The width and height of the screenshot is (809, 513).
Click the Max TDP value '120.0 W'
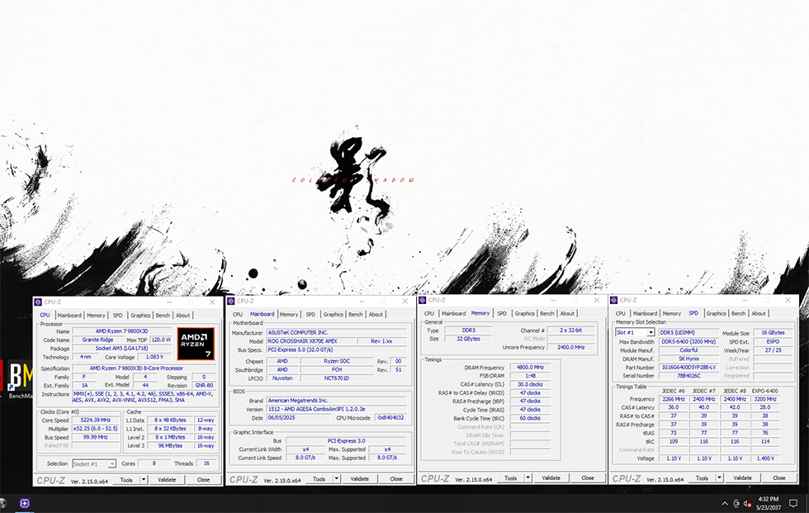161,340
